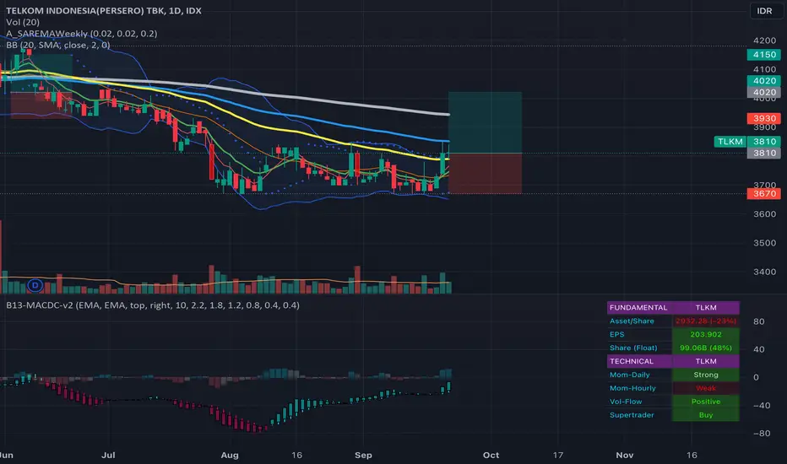Viewport: 787px width, 464px height.
Task: Click the 4200 price scale label
Action: [764, 40]
